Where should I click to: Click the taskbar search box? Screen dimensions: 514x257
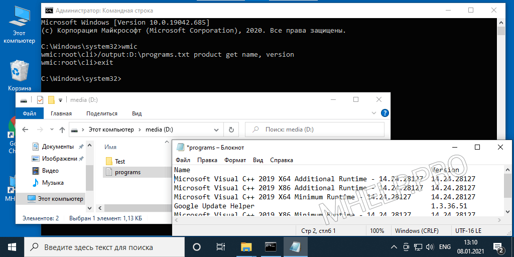click(105, 247)
